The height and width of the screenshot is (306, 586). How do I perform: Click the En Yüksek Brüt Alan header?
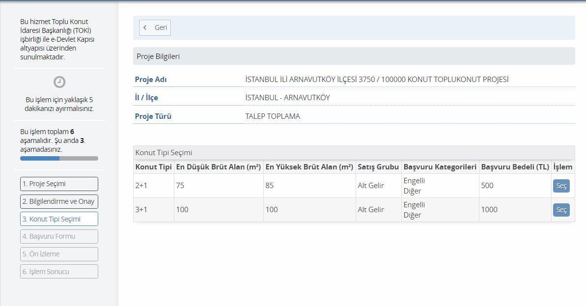point(309,167)
